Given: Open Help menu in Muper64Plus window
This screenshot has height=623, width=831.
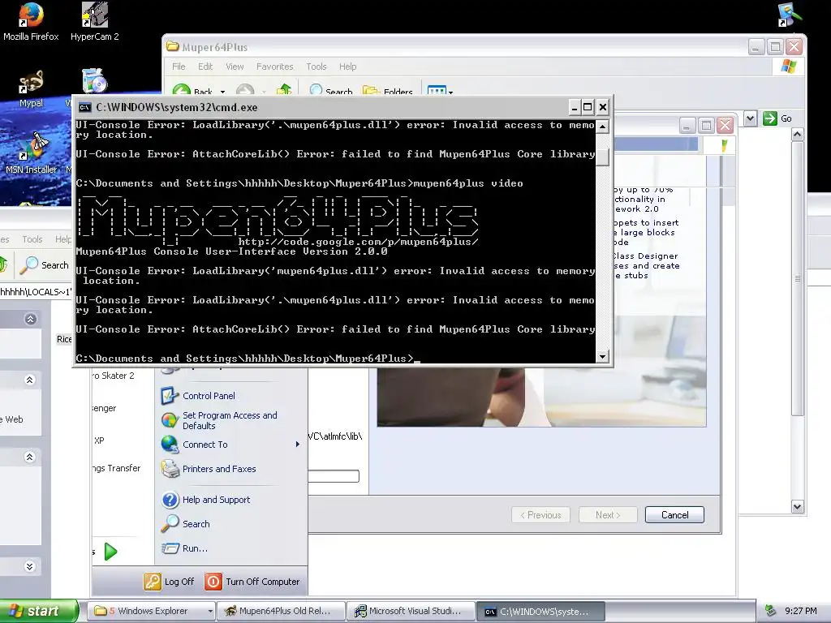Looking at the screenshot, I should click(x=347, y=67).
